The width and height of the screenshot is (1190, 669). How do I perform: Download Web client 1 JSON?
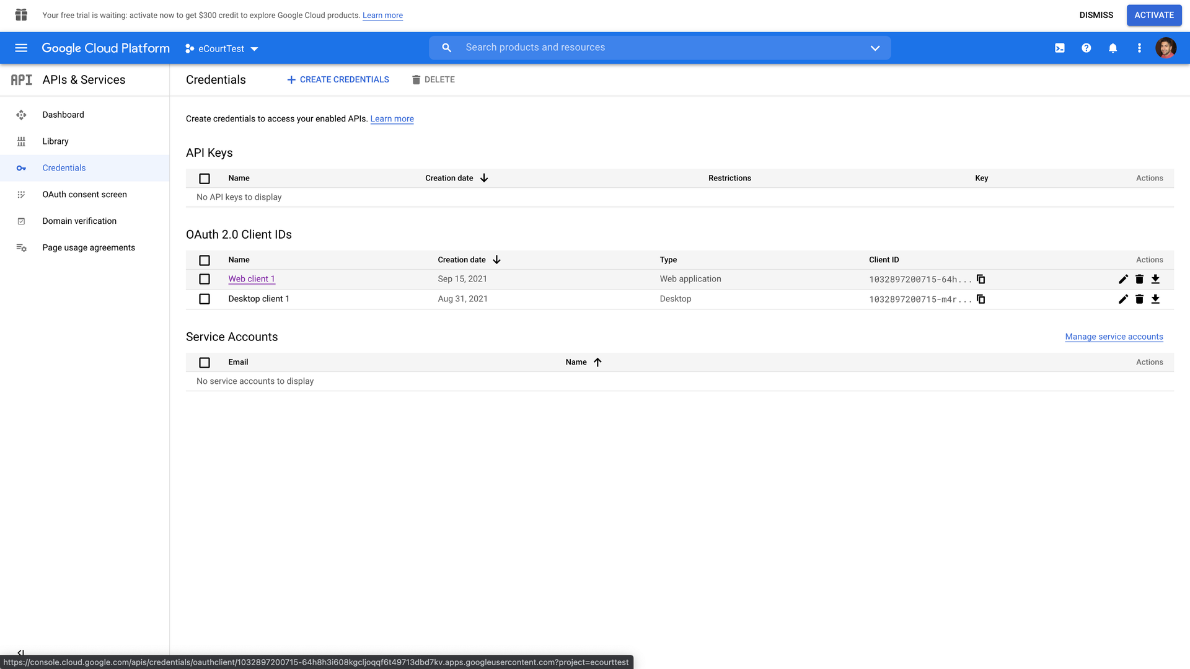coord(1155,279)
